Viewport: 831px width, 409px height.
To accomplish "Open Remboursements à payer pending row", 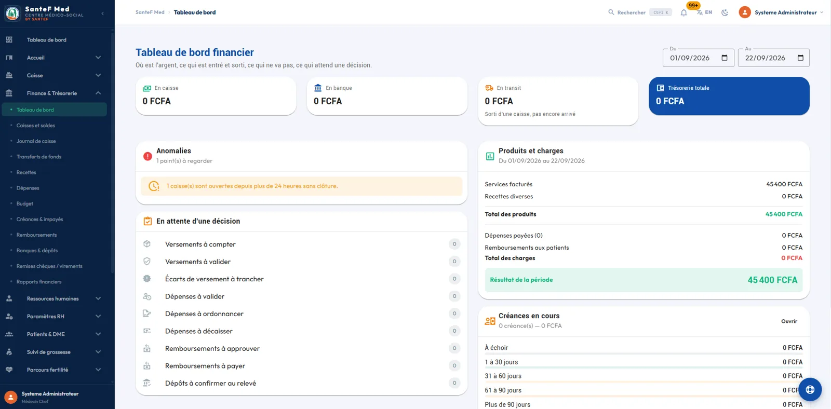I will tap(301, 366).
